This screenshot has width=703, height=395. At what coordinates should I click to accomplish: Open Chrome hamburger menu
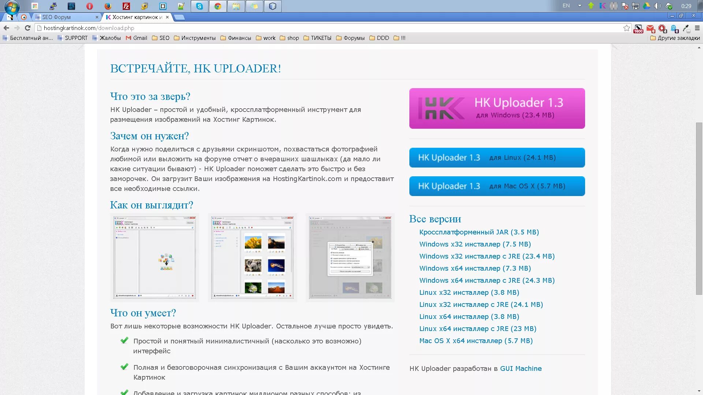(697, 28)
